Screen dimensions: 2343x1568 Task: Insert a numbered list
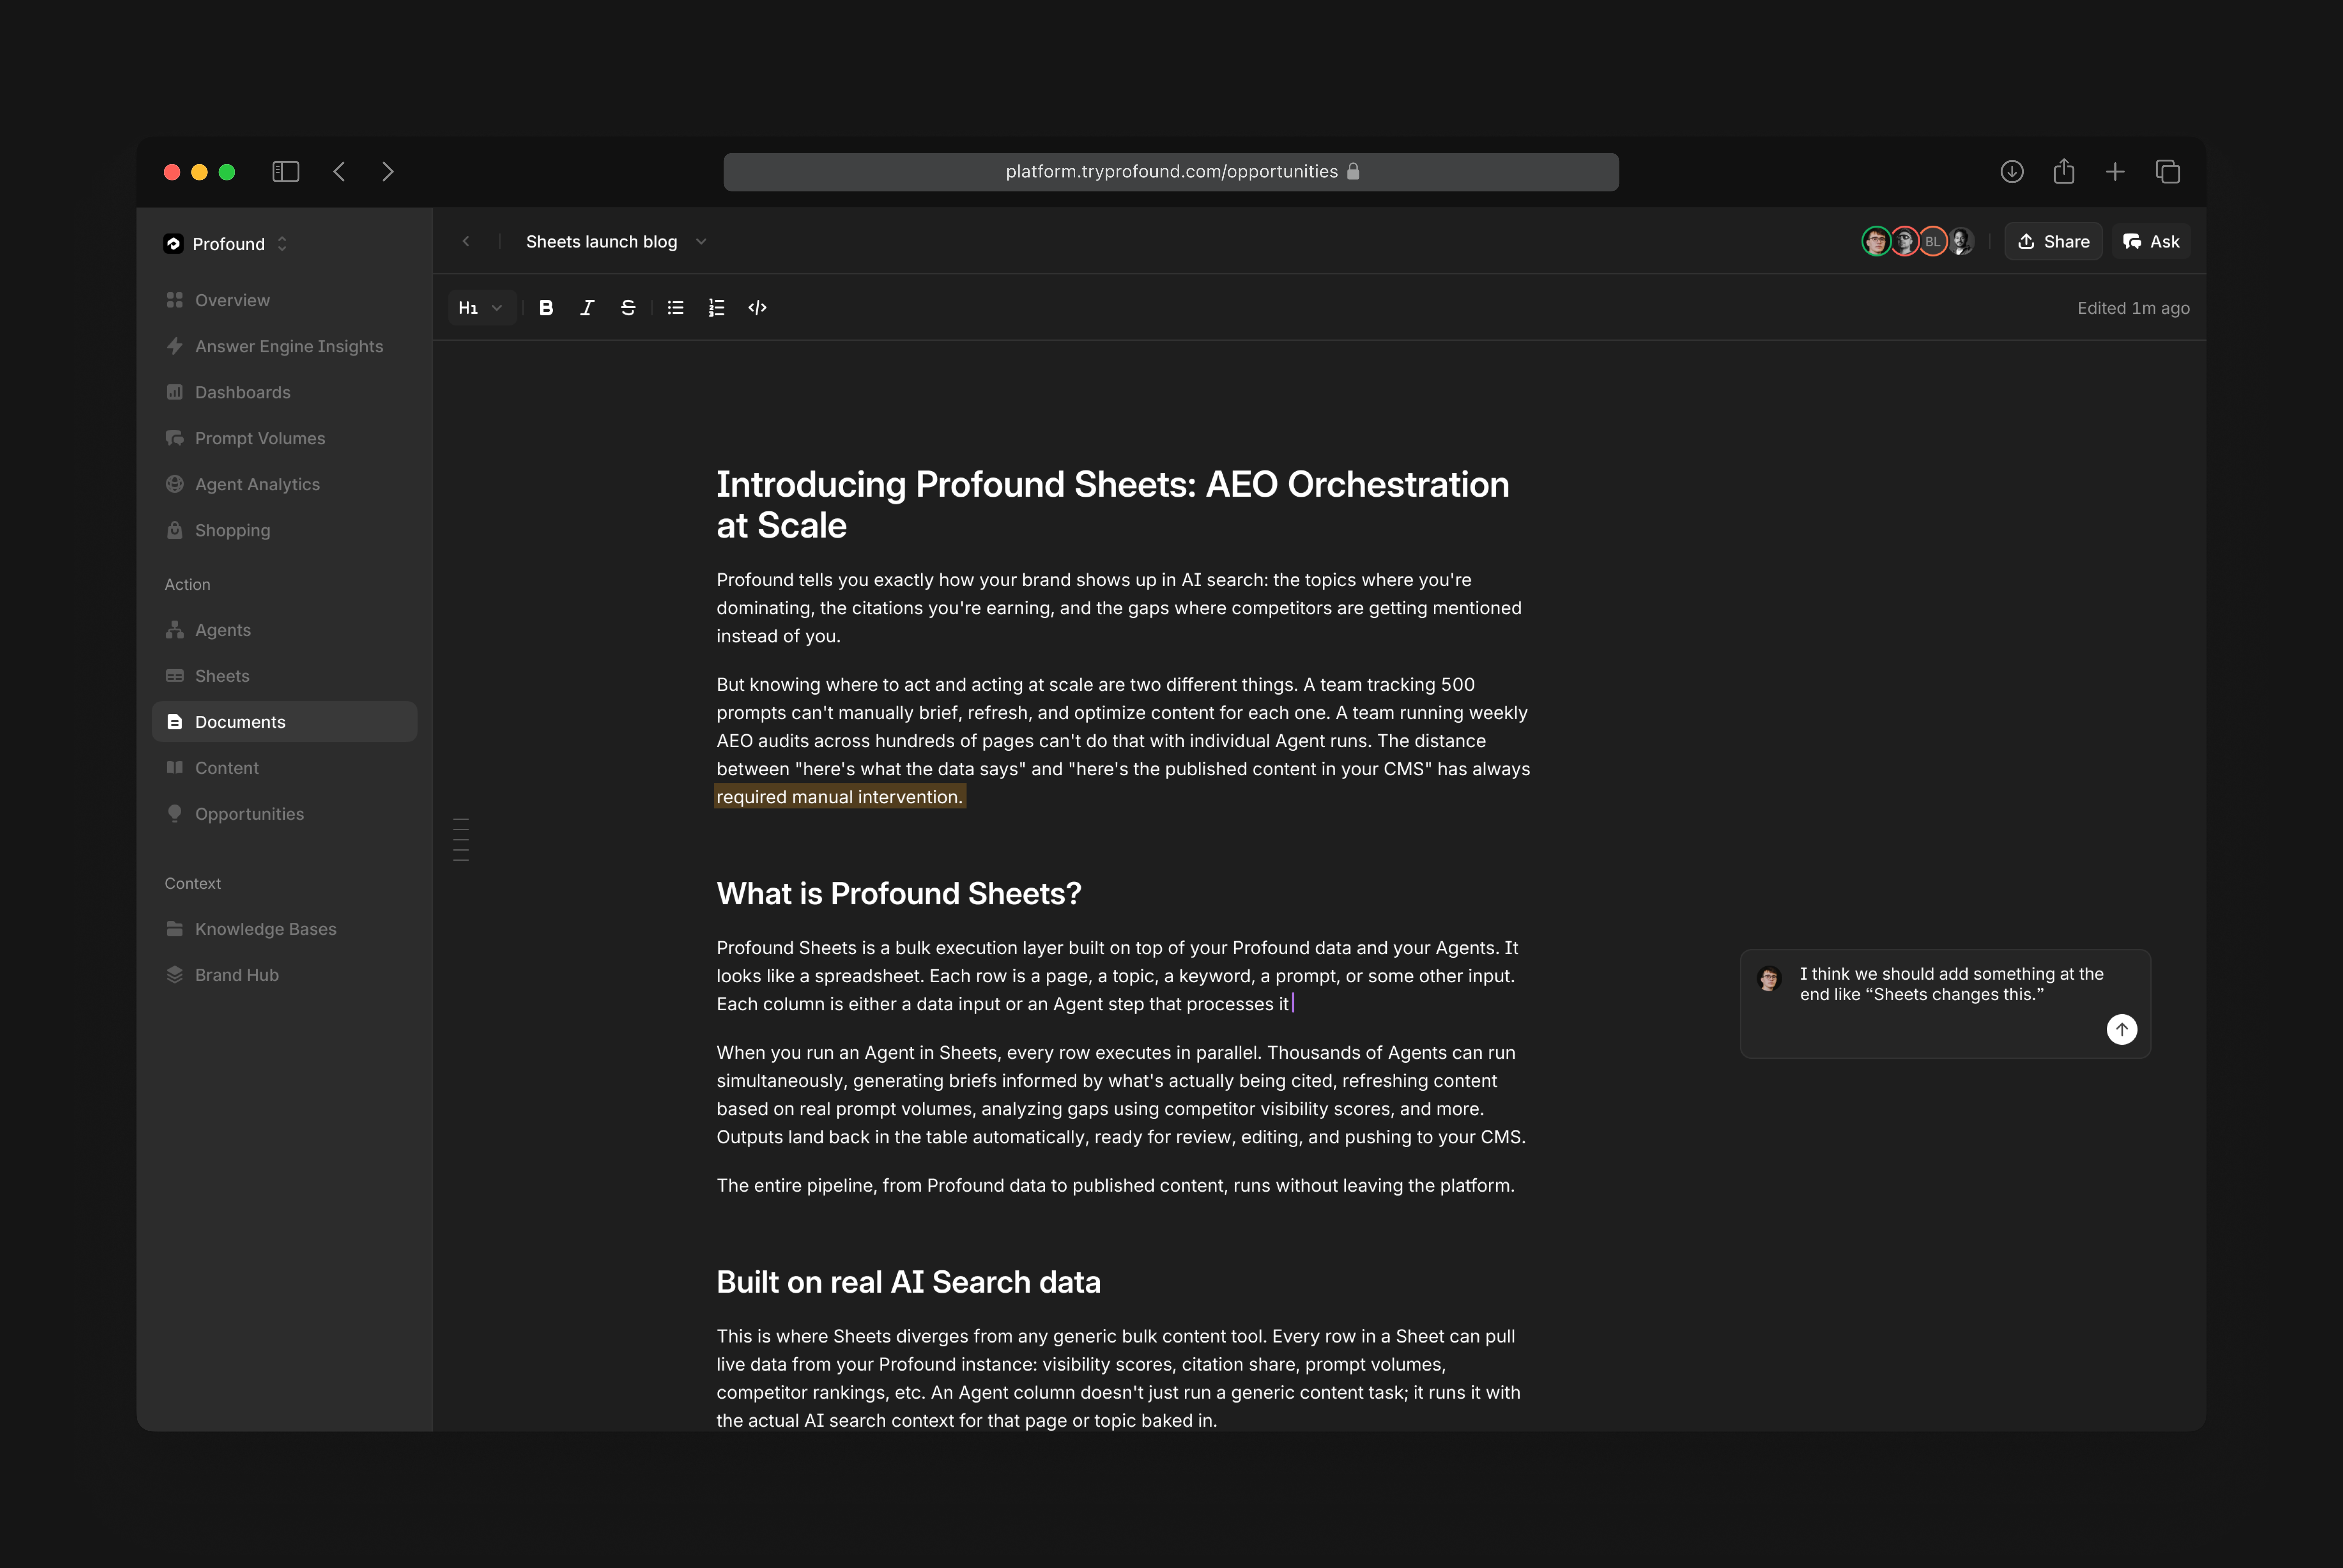[716, 308]
